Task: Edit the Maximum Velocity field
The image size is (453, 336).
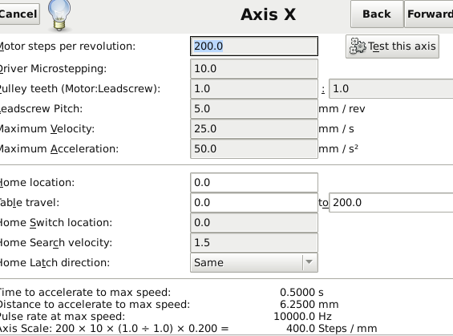Action: [x=254, y=129]
